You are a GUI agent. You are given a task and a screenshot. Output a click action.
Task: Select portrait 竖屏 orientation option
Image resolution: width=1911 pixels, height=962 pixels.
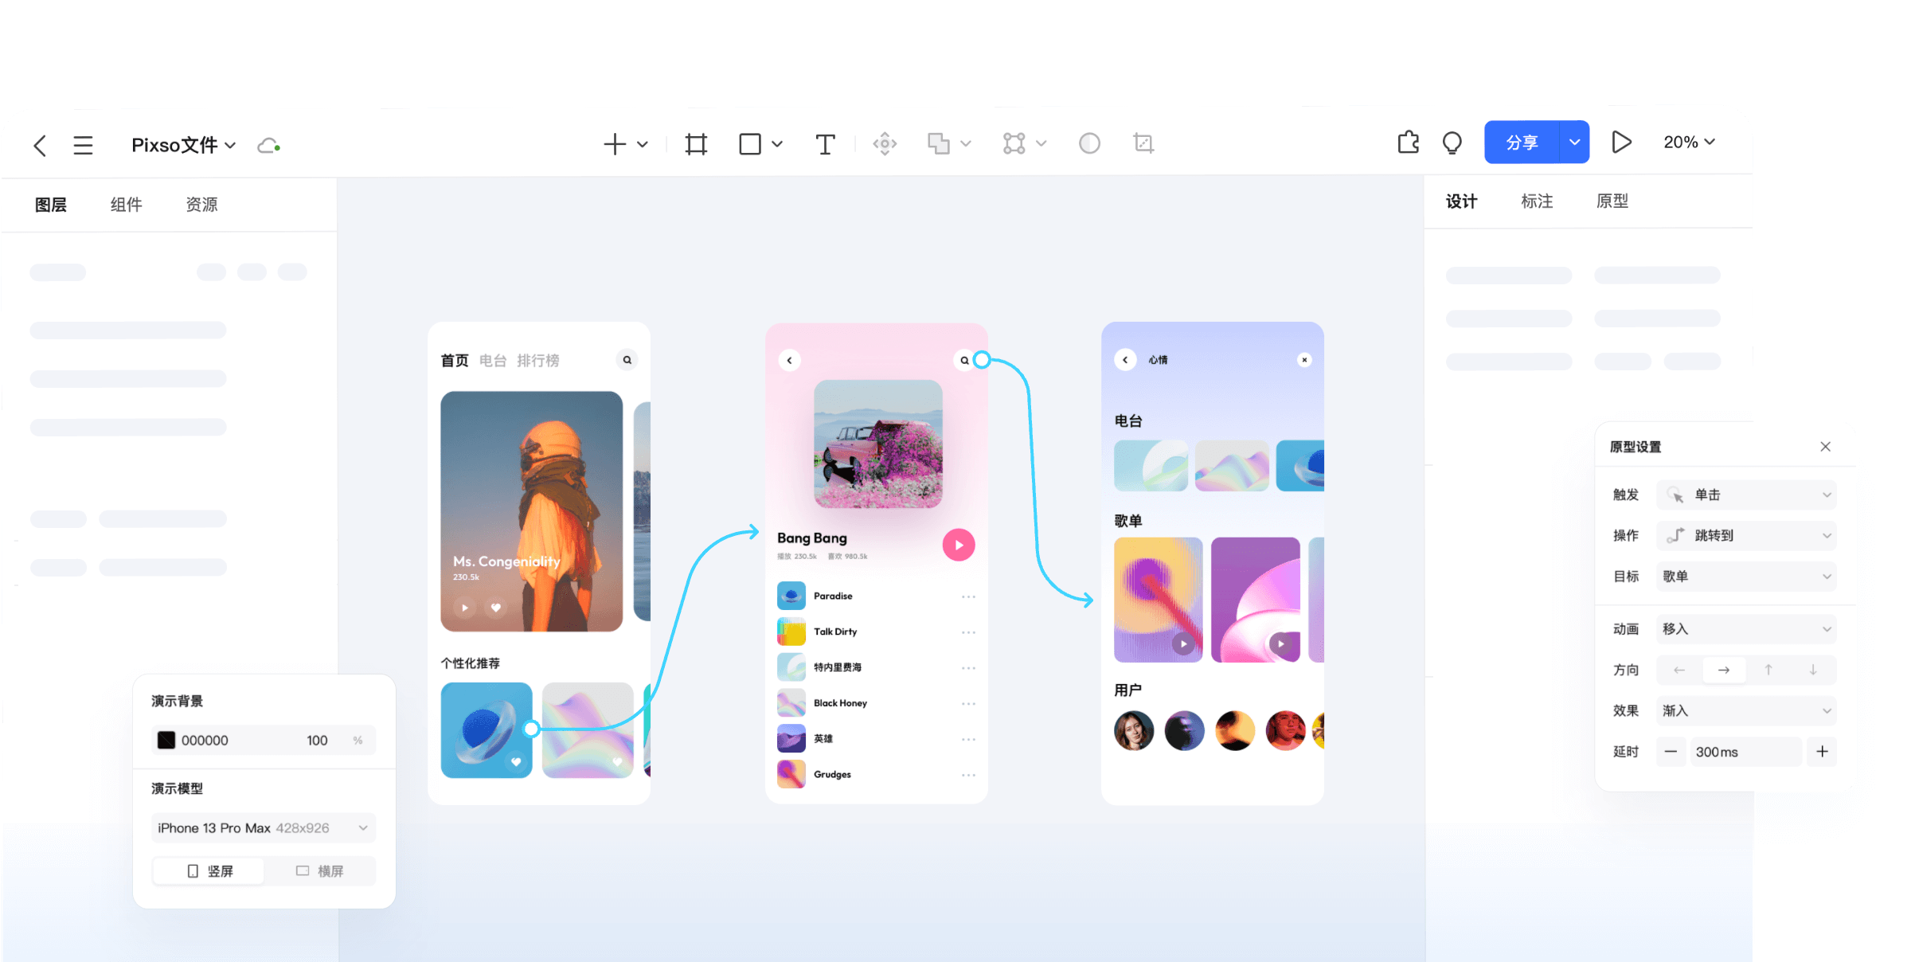click(x=209, y=871)
